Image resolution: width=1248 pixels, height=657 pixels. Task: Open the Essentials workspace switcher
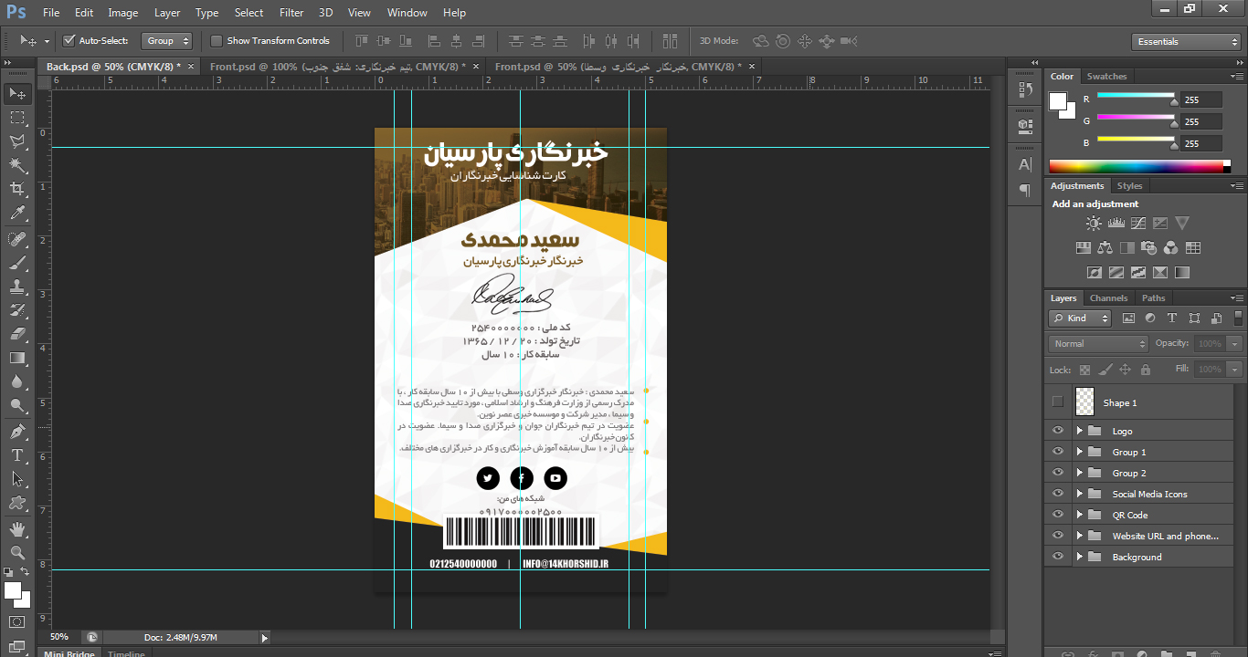point(1185,41)
